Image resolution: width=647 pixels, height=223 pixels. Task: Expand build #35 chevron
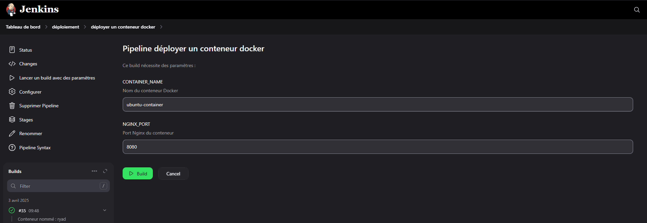[x=104, y=210]
